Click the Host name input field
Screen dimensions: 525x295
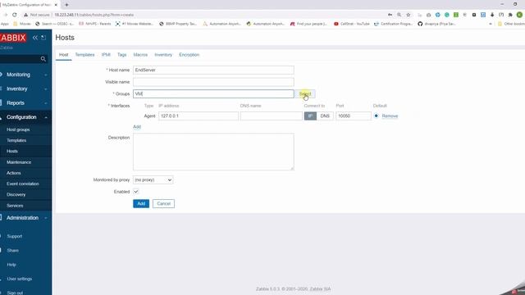tap(213, 70)
